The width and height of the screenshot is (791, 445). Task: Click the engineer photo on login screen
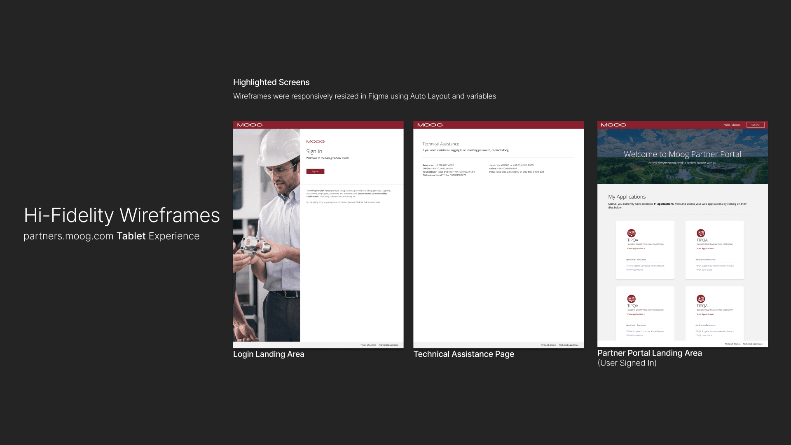click(267, 235)
